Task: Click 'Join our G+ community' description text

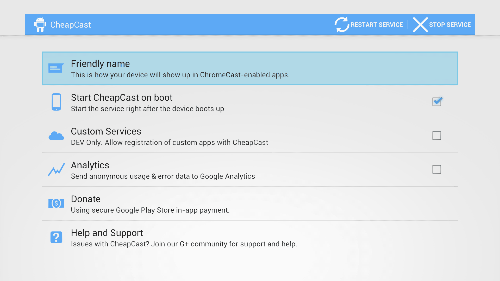Action: [184, 244]
